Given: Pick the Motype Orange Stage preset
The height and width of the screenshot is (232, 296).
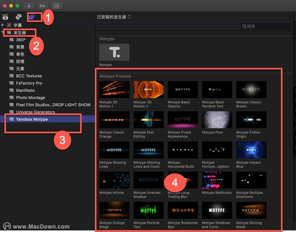Looking at the screenshot, I should (114, 210).
